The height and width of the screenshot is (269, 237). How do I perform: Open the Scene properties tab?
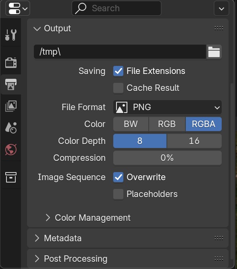coord(11,128)
